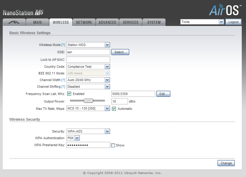Open the WPA Authentication dropdown

(73, 138)
